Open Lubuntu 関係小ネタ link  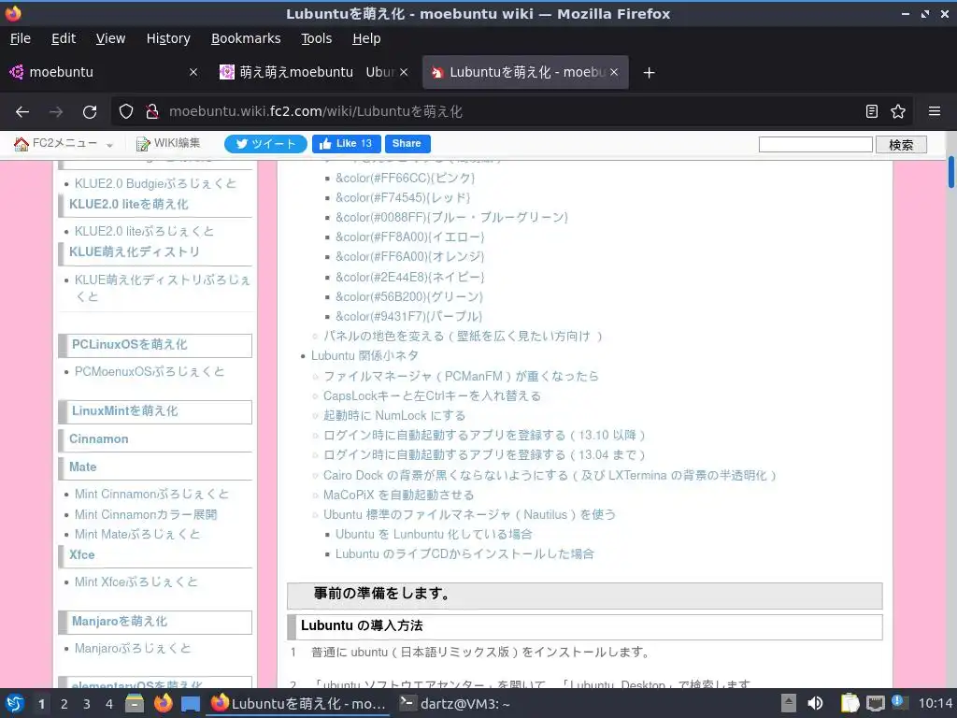tap(365, 355)
